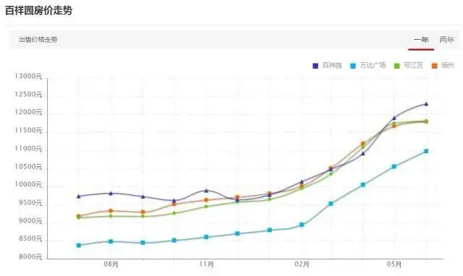Click the orange 扬州 legend swatch
This screenshot has height=276, width=463.
click(x=434, y=66)
